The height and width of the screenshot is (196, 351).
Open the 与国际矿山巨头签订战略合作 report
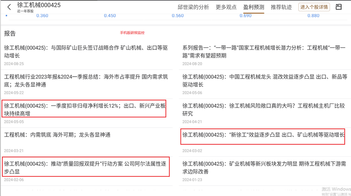[86, 52]
